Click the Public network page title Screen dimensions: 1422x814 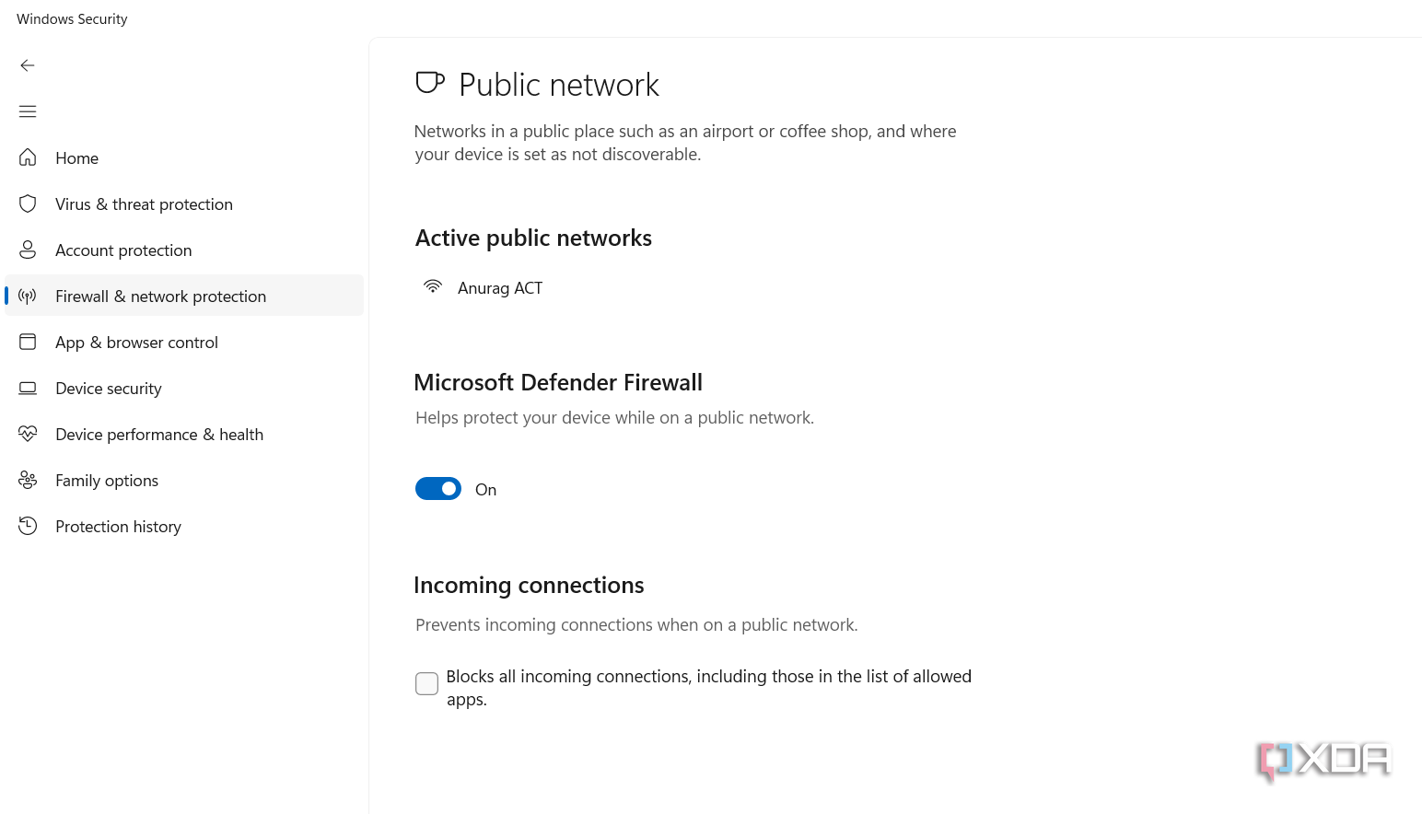(x=559, y=85)
